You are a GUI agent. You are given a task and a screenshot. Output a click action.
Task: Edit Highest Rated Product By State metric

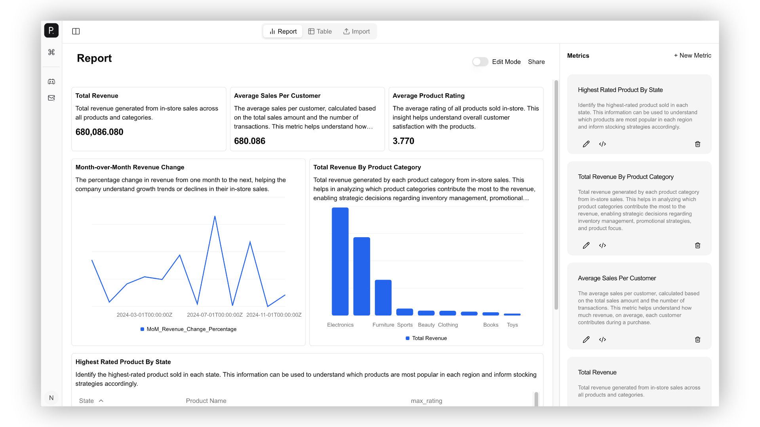586,144
